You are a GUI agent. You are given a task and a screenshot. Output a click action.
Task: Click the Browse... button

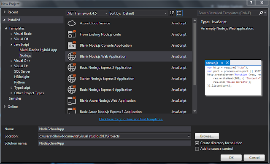pyautogui.click(x=207, y=136)
